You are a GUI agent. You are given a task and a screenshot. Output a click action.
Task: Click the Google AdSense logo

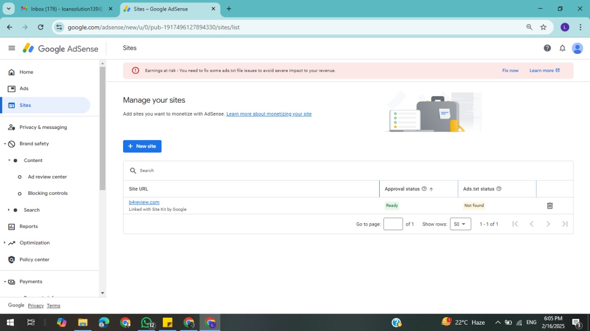[x=60, y=48]
